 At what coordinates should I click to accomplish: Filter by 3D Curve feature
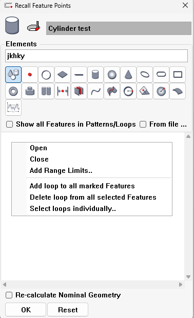click(112, 91)
